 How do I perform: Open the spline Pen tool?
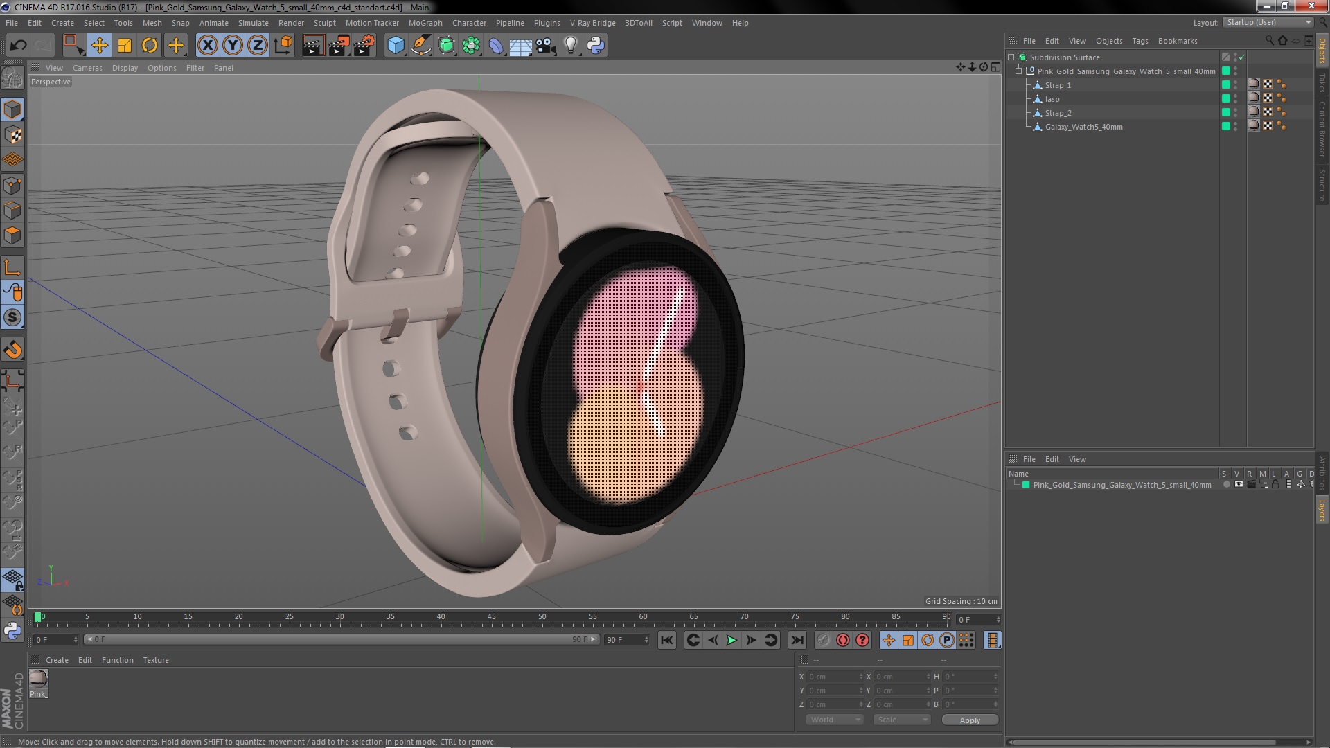point(420,46)
